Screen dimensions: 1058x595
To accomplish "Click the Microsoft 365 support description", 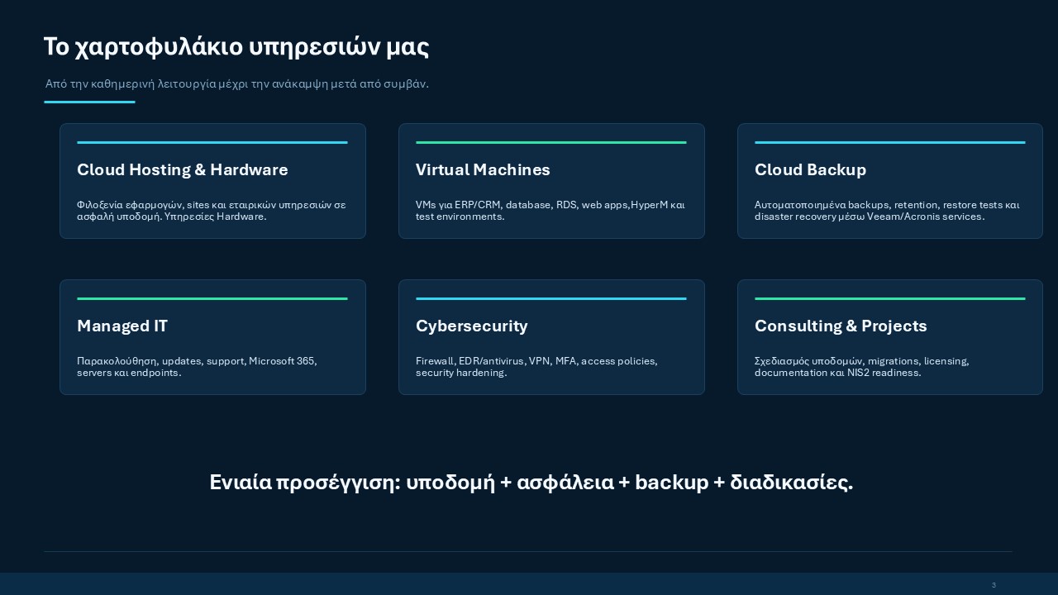I will tap(197, 367).
